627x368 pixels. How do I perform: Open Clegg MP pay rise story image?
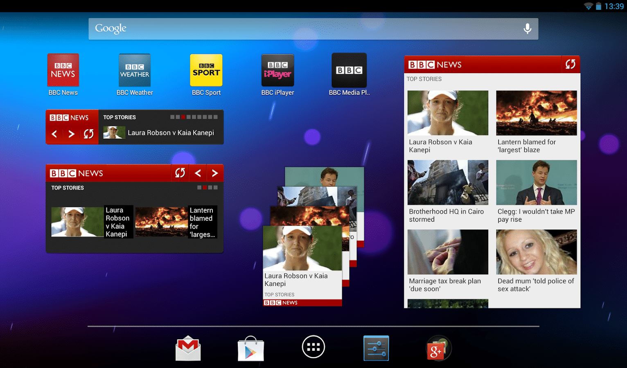tap(536, 182)
